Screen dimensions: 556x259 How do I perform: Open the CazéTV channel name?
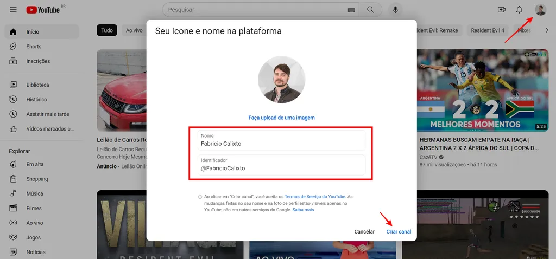(x=428, y=157)
